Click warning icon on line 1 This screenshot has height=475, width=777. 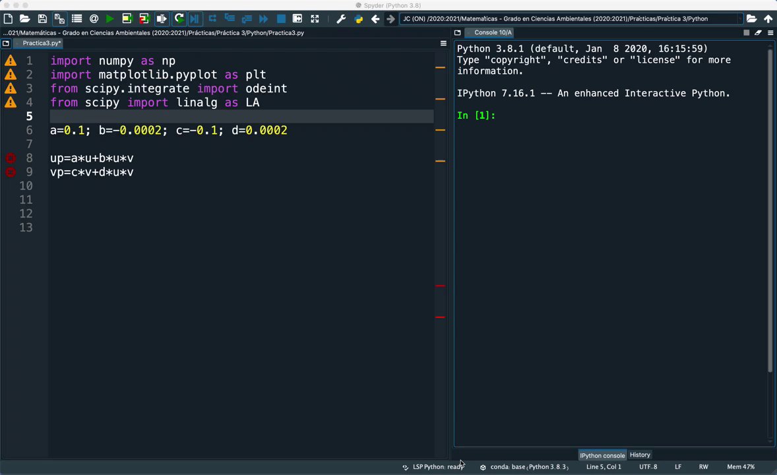click(x=11, y=61)
